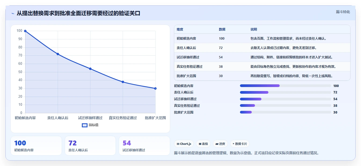Click the 说明 table column header
The image size is (361, 166).
(x=254, y=29)
